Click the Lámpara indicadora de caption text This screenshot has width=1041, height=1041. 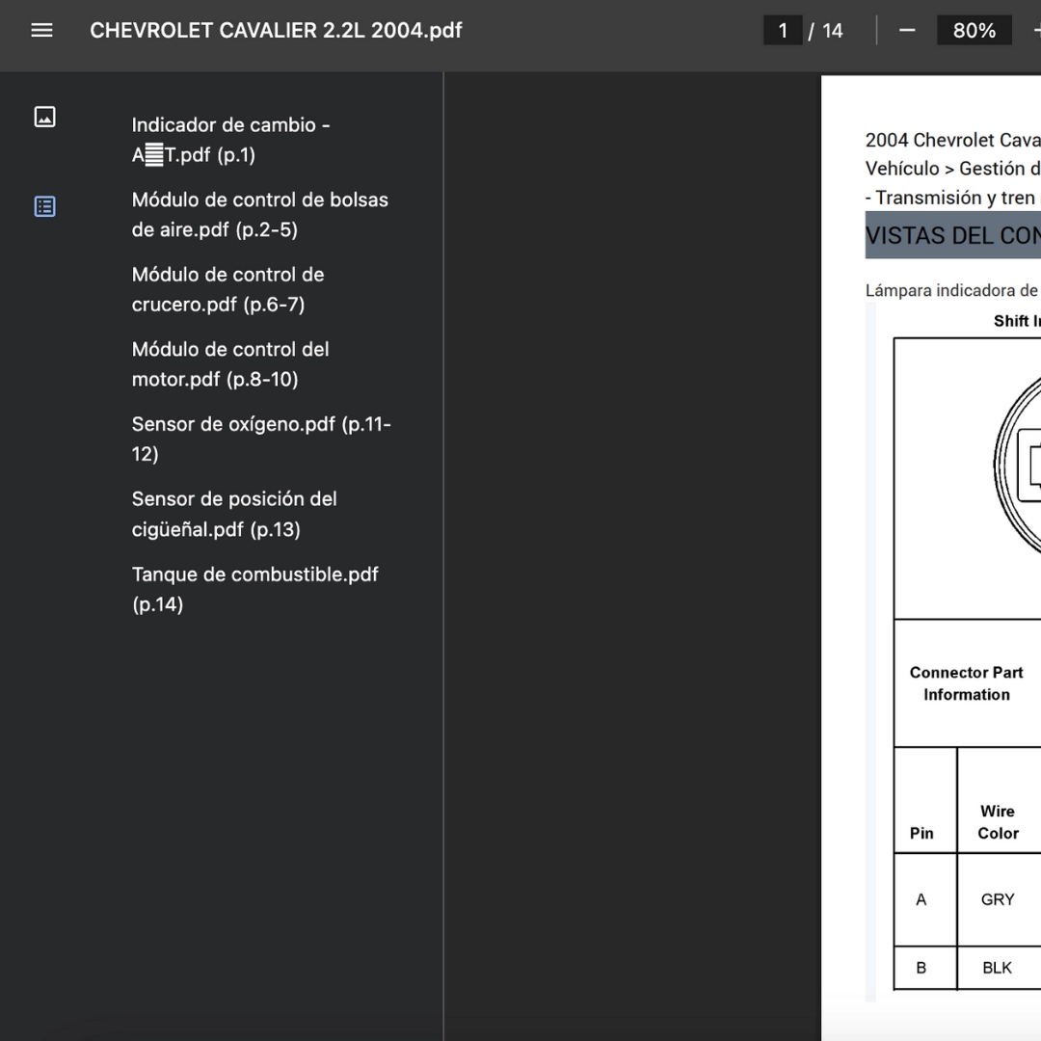951,290
